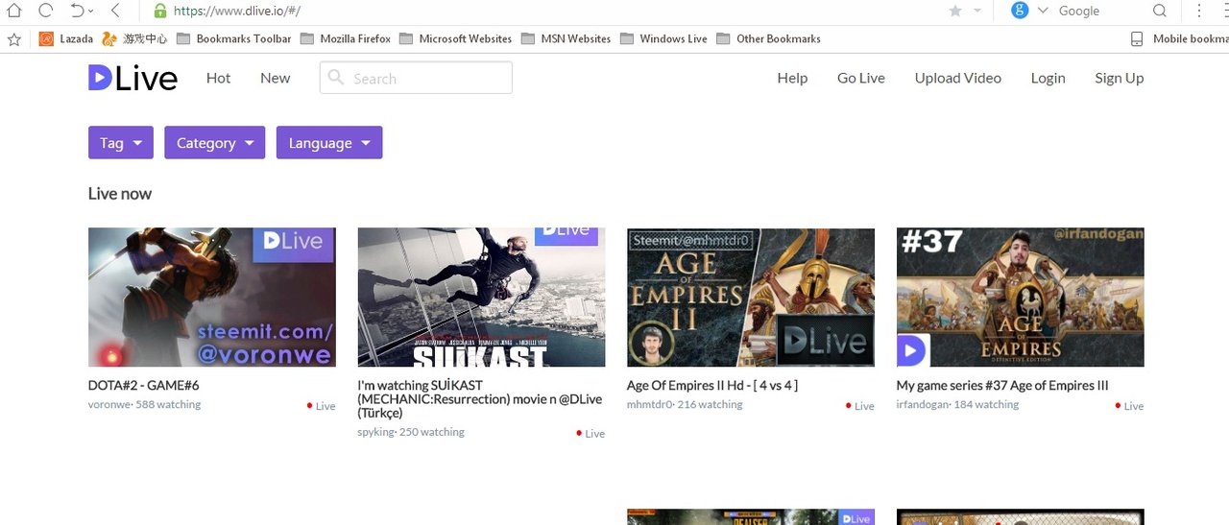This screenshot has height=525, width=1229.
Task: Open the 游戏中心 bookmark
Action: point(134,39)
